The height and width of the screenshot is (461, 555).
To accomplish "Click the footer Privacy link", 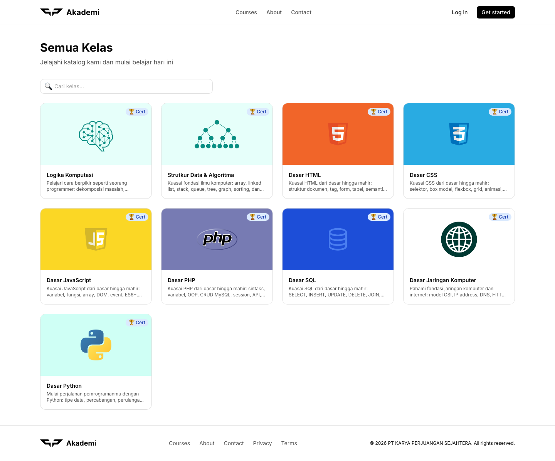I will click(262, 443).
